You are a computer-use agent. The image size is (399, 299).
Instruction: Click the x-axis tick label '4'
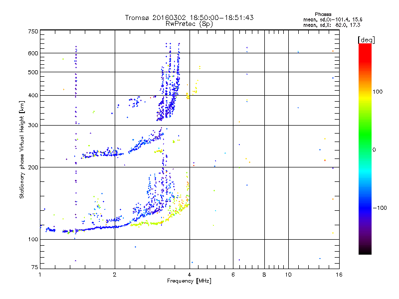coord(190,275)
